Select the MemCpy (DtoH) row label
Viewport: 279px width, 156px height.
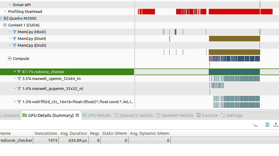point(32,38)
